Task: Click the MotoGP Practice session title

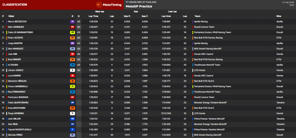Action: (x=139, y=6)
